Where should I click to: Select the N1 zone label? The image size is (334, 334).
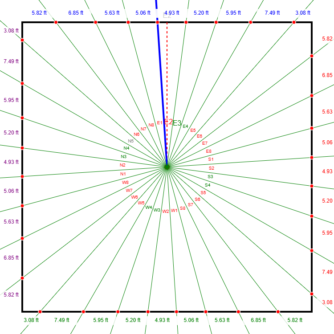click(x=123, y=174)
